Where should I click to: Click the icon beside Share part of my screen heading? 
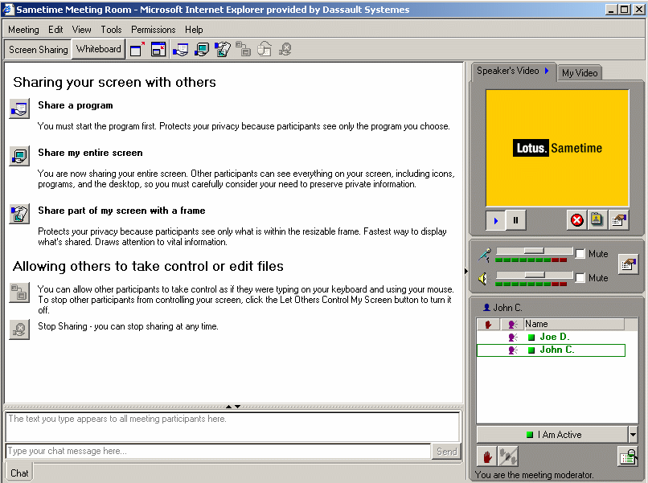point(19,214)
